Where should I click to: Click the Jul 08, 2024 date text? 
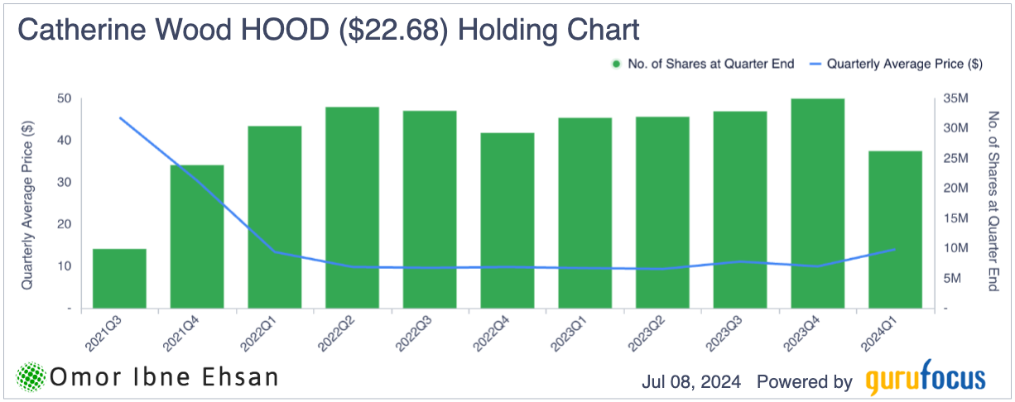pos(694,381)
